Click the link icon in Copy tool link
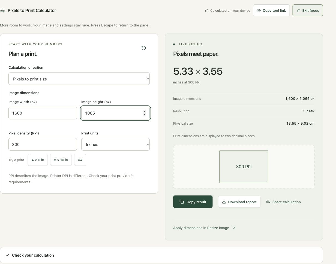This screenshot has height=264, width=336. (x=259, y=10)
